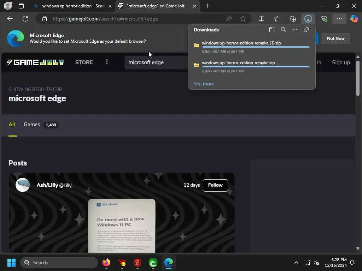
Task: Open the Game Jolt STORE
Action: [84, 62]
